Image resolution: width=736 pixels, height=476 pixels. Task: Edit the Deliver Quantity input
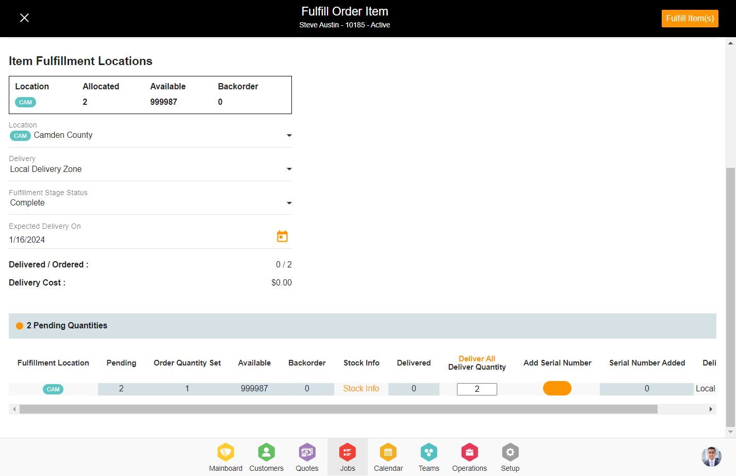[x=477, y=389]
